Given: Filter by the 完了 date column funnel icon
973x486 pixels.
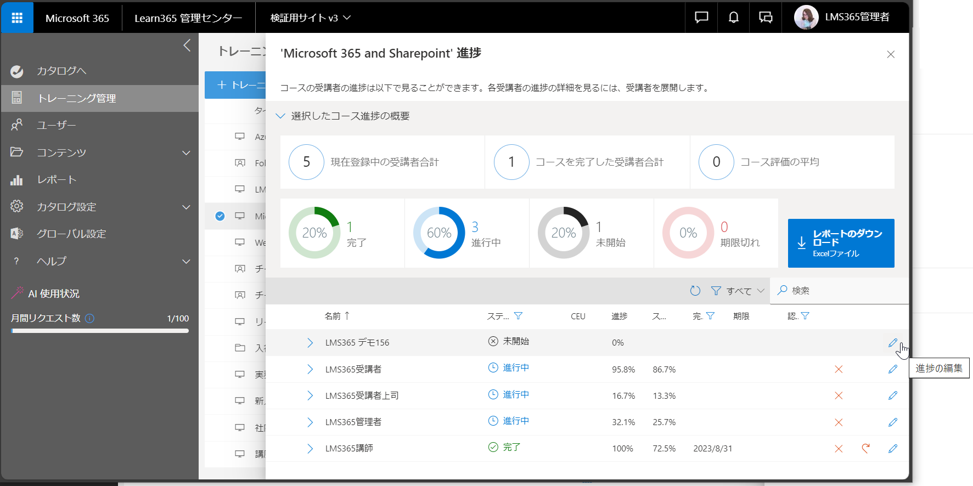Looking at the screenshot, I should point(710,316).
